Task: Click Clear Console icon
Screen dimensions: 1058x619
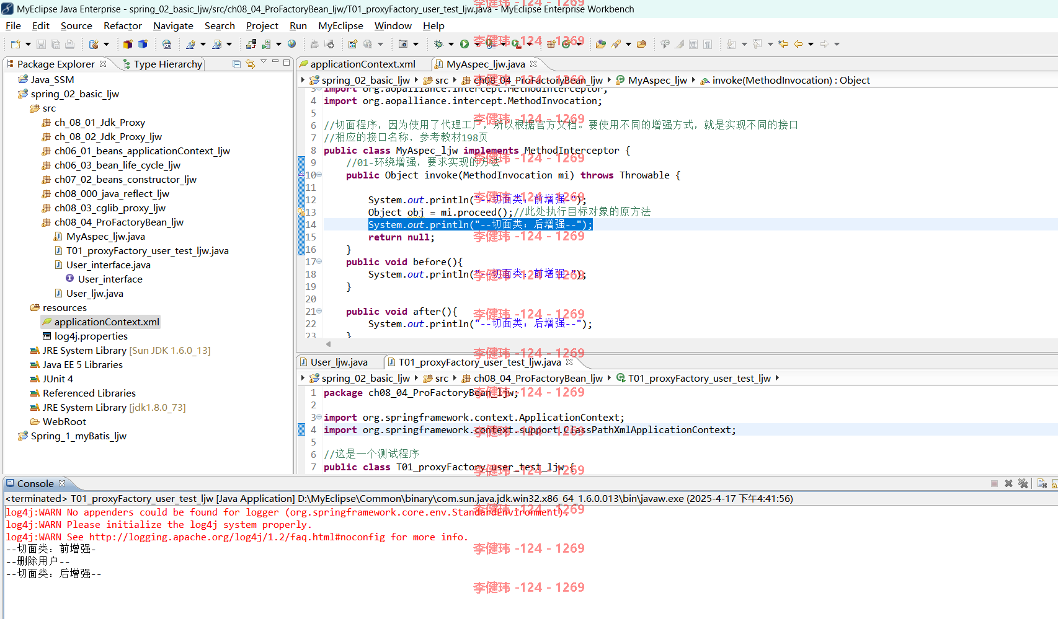Action: [x=1042, y=483]
